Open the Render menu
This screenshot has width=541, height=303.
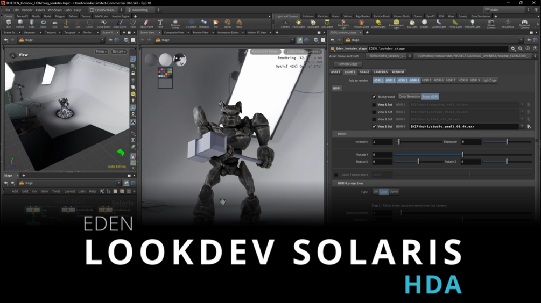[x=27, y=10]
